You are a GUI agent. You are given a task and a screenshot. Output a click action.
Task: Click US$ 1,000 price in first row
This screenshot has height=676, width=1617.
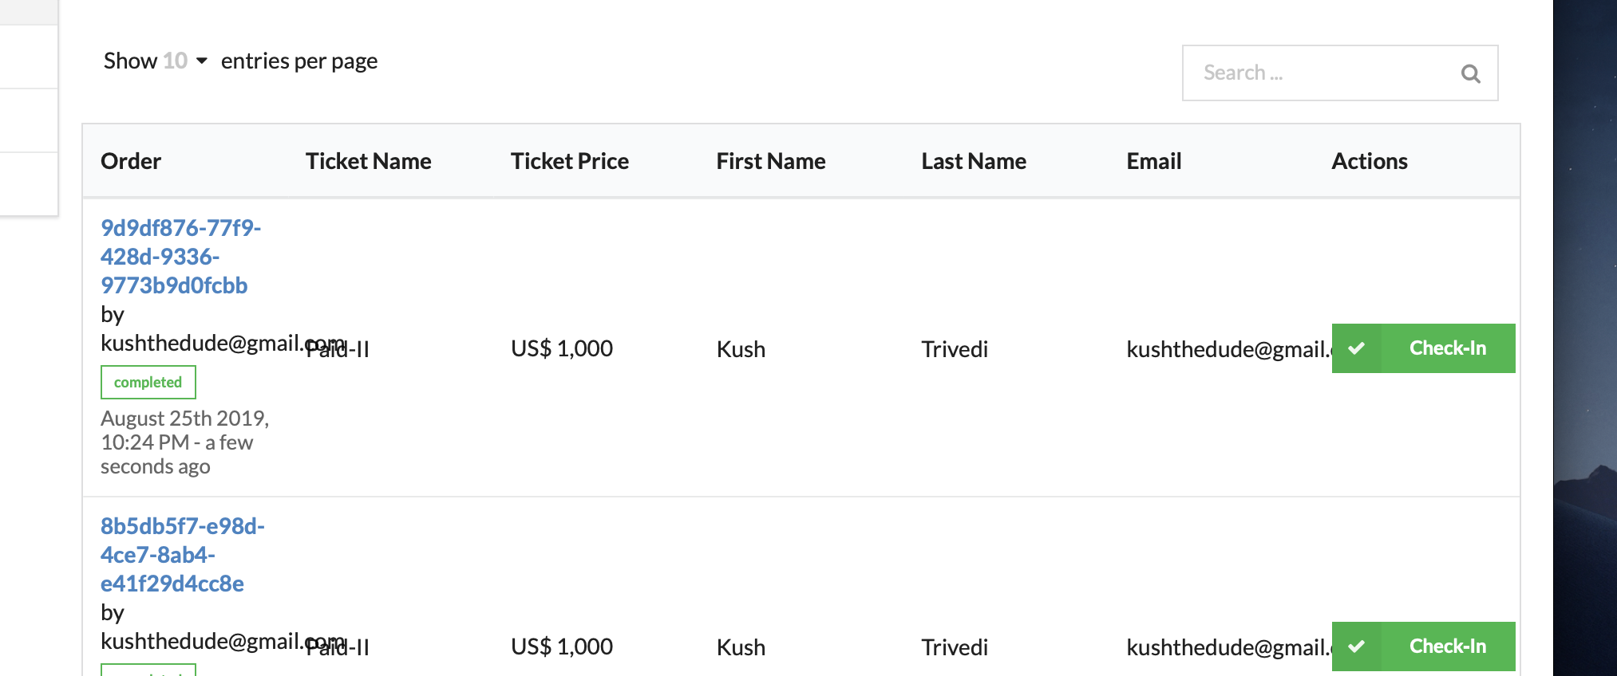[562, 349]
